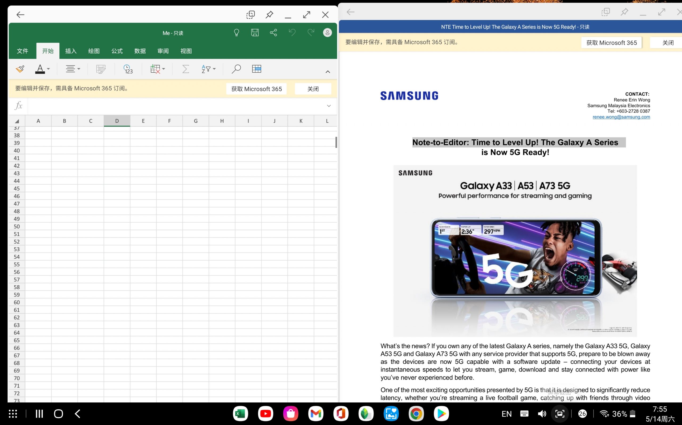Click the insert/delete cells icon
The width and height of the screenshot is (682, 425).
click(155, 69)
